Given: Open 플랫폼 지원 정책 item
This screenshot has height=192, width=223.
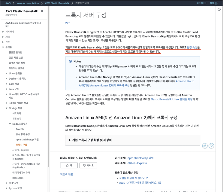Looking at the screenshot, I should [17, 63].
